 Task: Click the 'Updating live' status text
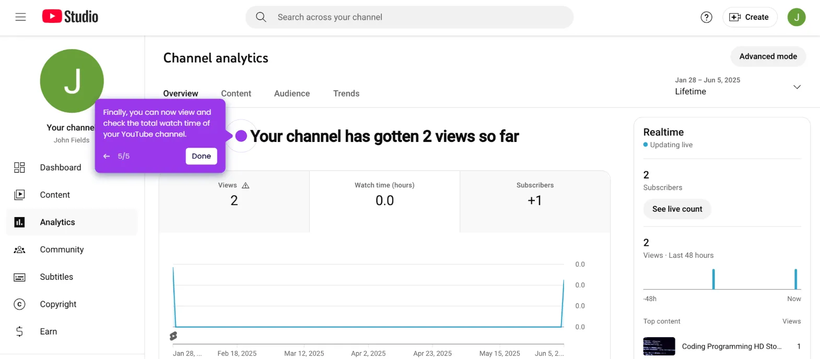[671, 145]
